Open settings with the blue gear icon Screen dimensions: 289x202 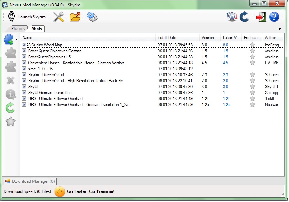click(x=92, y=17)
